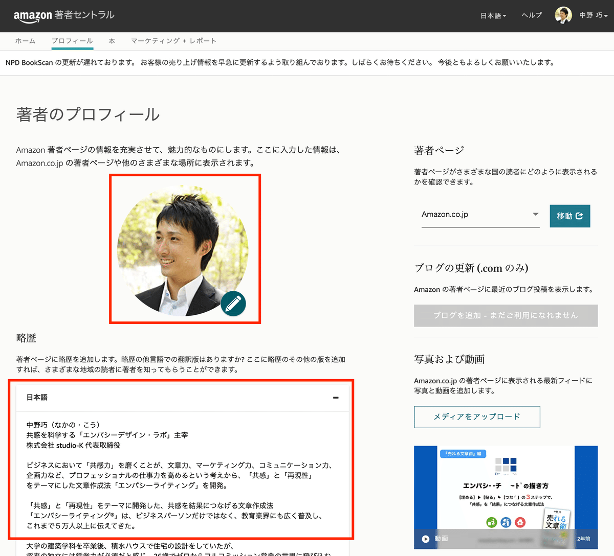The image size is (614, 556).
Task: Click the 略歴 section heading
Action: [26, 338]
